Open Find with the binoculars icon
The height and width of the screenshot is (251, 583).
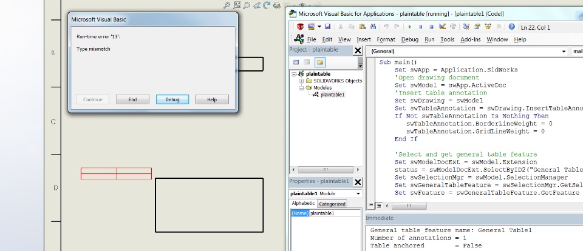coord(373,27)
